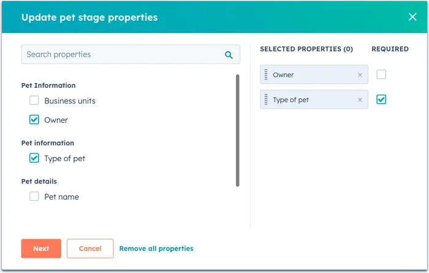Click the magnifying glass search icon

point(229,55)
